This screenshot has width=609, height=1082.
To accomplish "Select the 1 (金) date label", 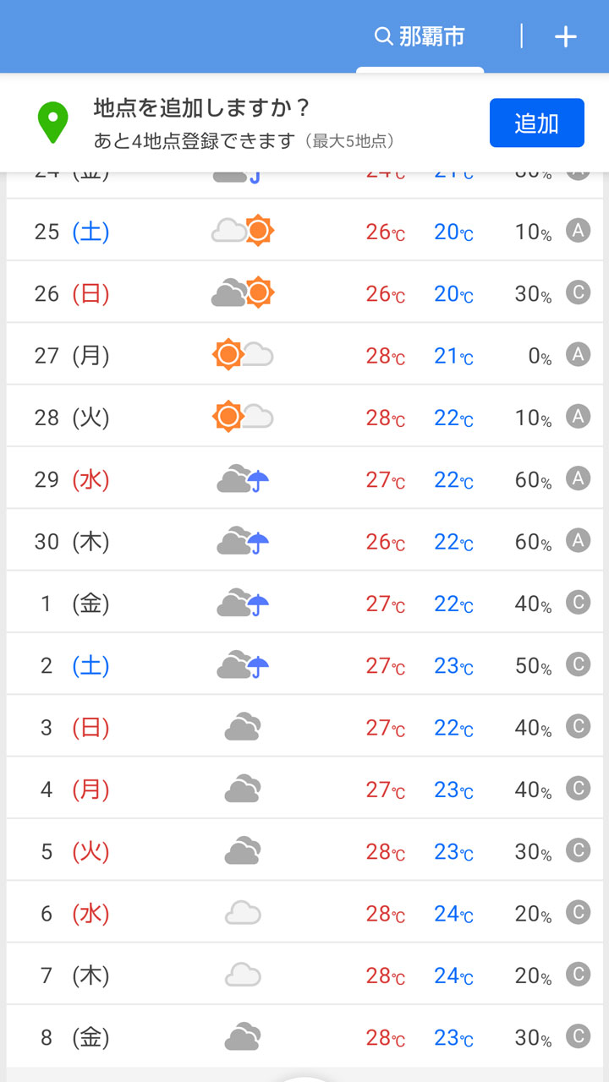I will point(73,604).
